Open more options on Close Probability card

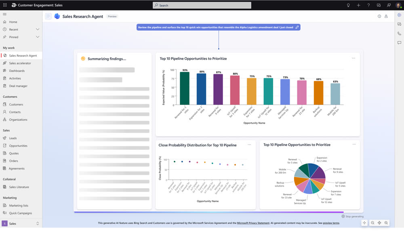coord(249,145)
